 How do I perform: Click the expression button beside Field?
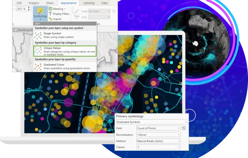(x=114, y=11)
